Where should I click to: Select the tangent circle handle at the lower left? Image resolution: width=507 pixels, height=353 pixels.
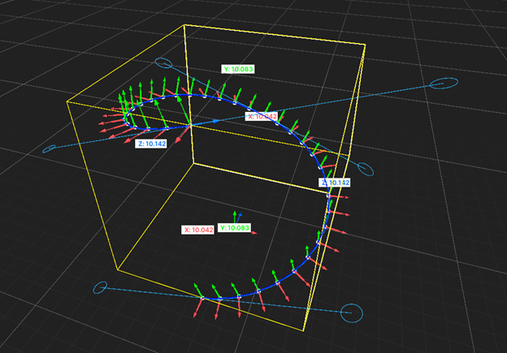click(100, 287)
